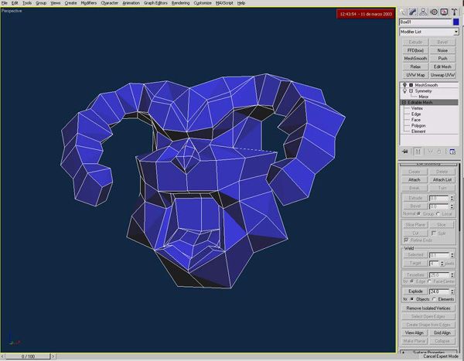Click the Explode angle value field
Screen dimensions: 464x361
coord(439,291)
